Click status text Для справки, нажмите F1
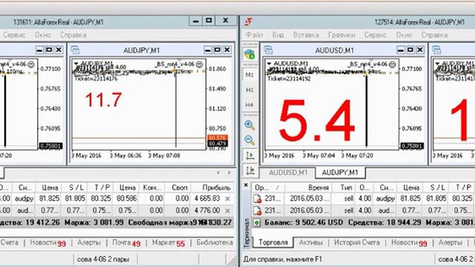475x267 pixels. 283,259
